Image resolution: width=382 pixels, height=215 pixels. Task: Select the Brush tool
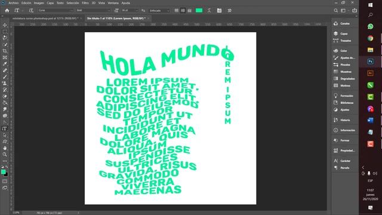(5, 77)
